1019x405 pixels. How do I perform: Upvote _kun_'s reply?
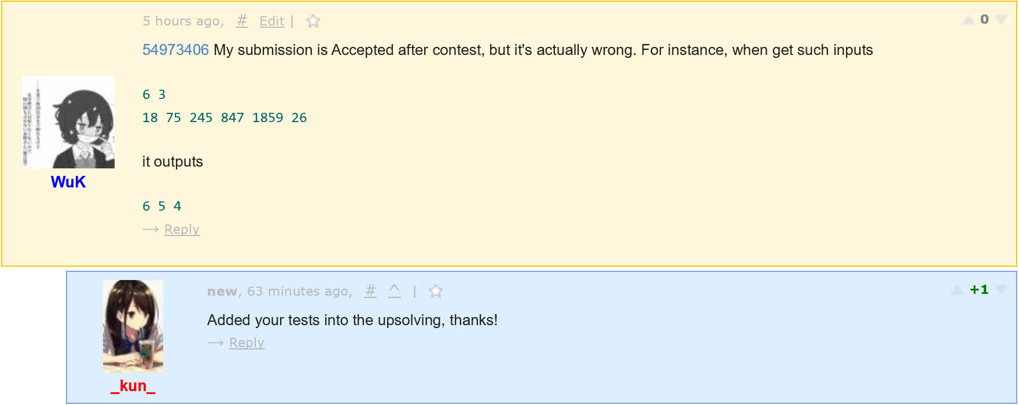point(958,290)
